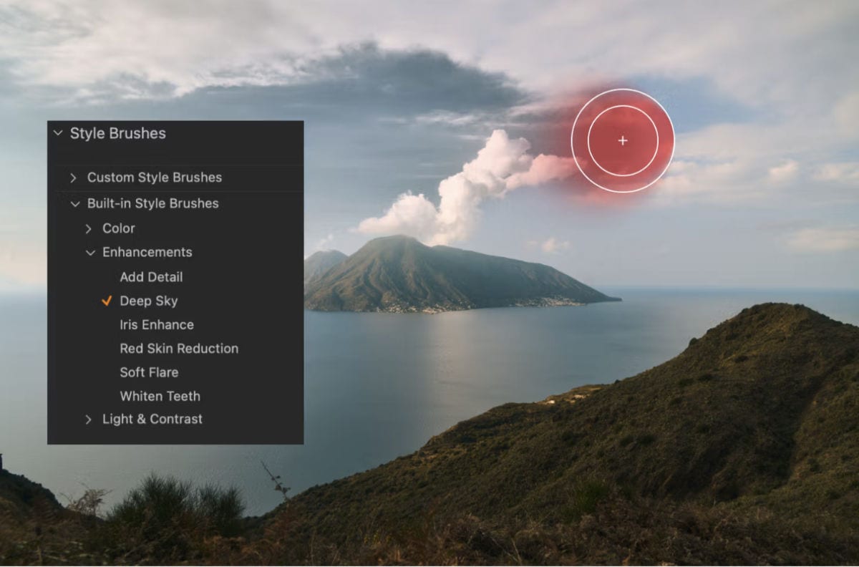Collapse the Built-in Style Brushes section
The image size is (859, 567).
(75, 203)
